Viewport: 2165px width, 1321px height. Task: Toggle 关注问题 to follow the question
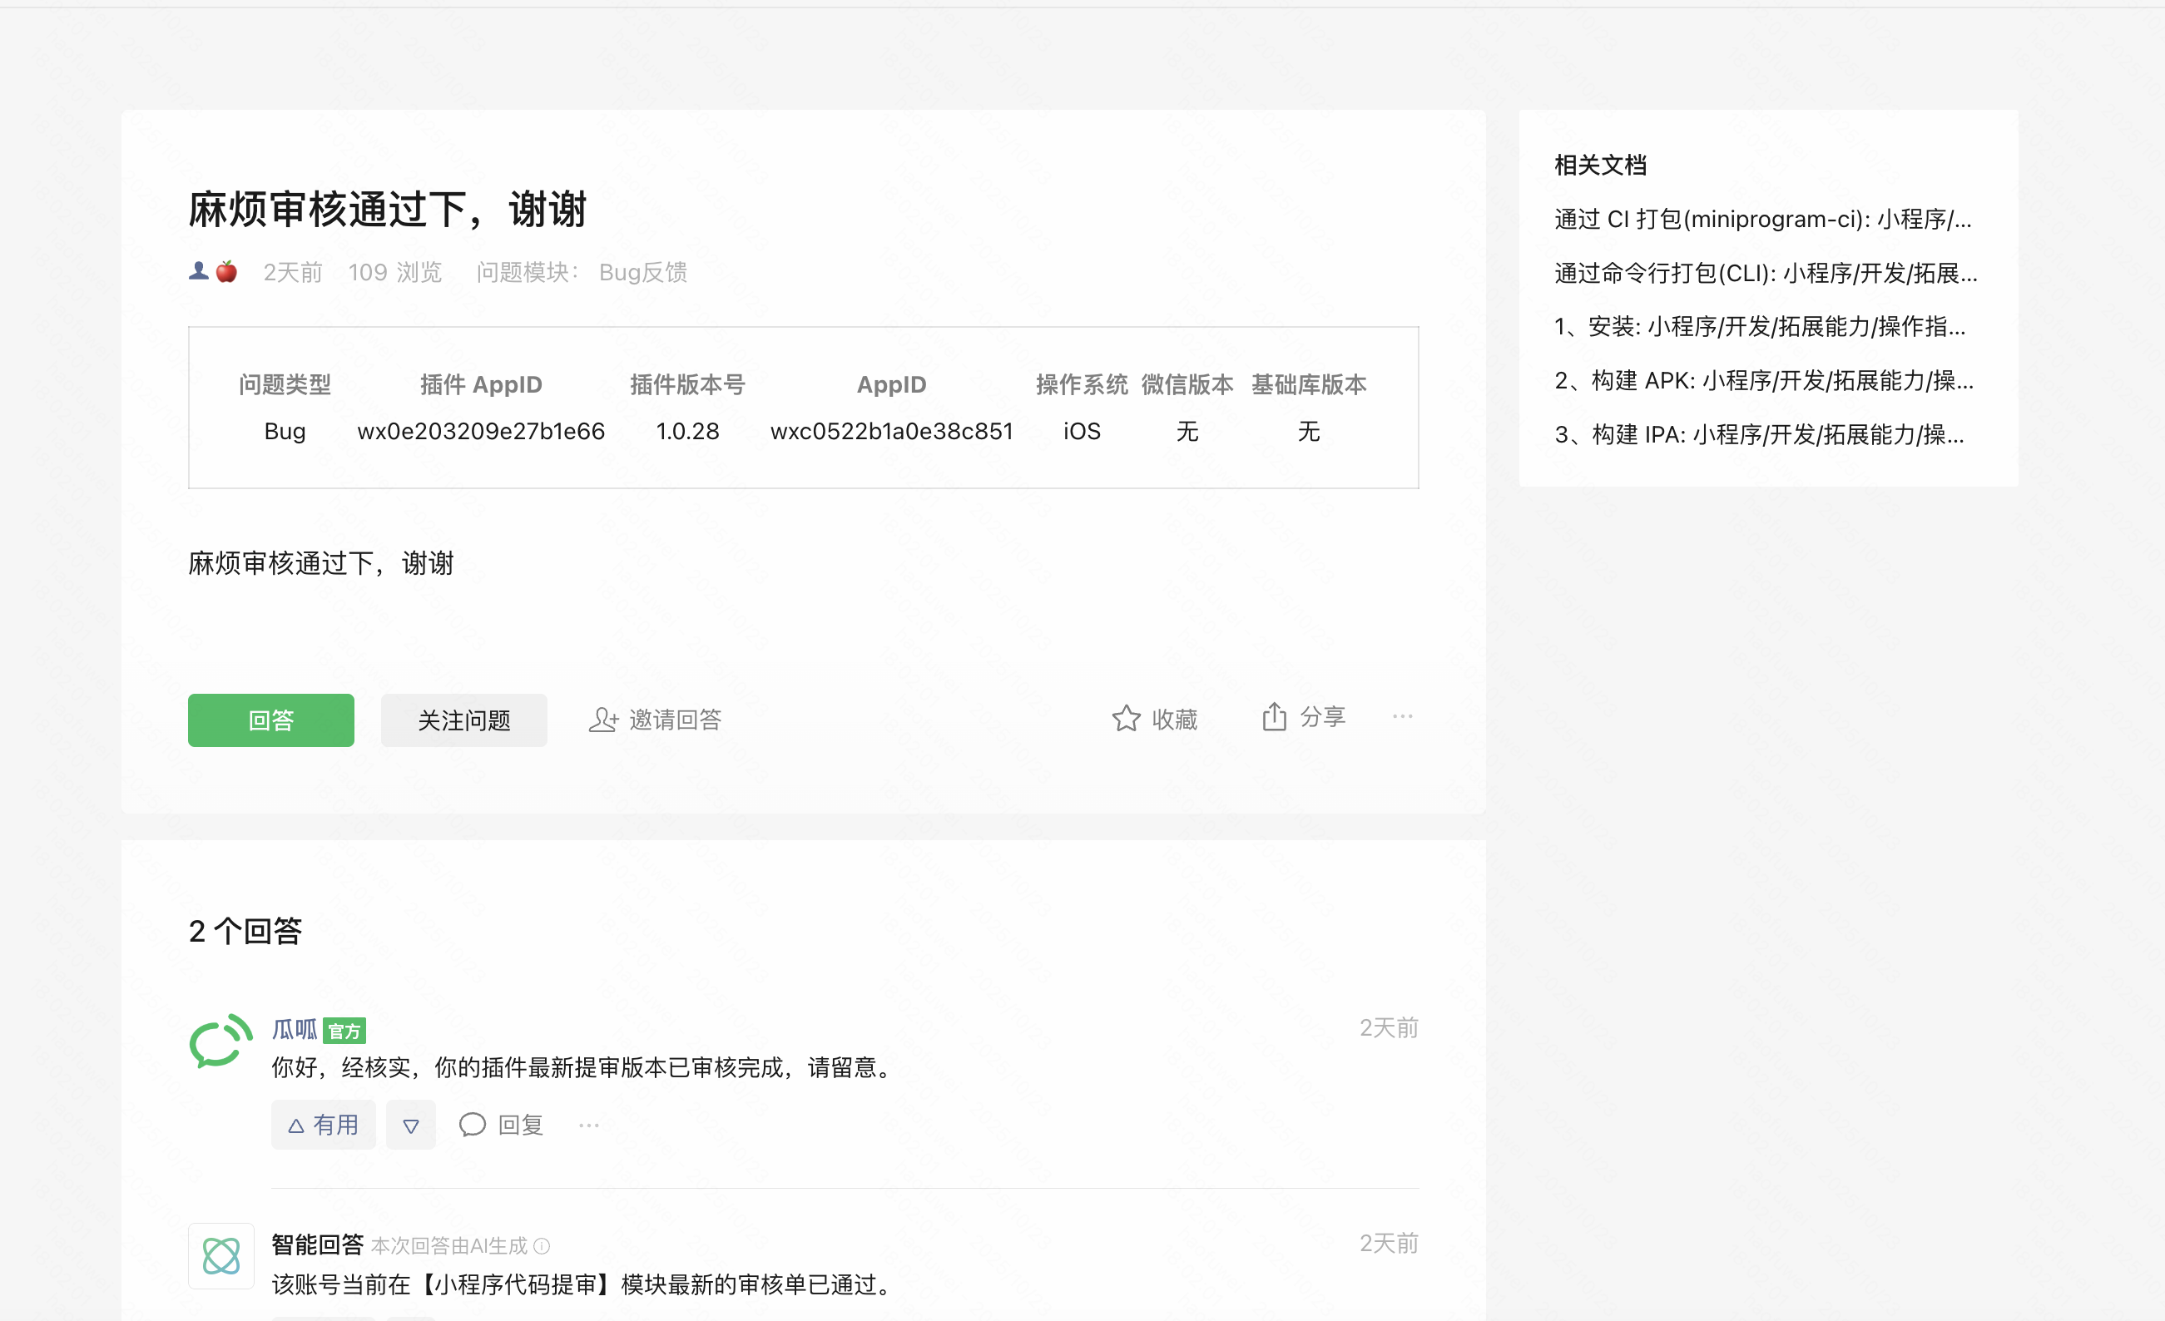coord(463,720)
